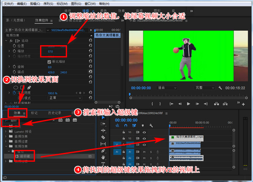
Task: Expand the 旋转 property
Action: [x=9, y=66]
